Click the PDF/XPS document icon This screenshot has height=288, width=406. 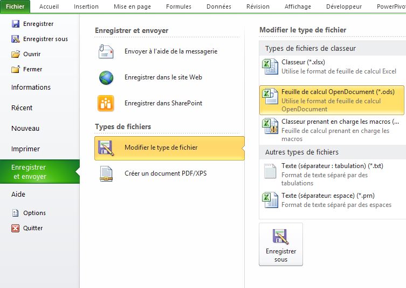(x=106, y=173)
